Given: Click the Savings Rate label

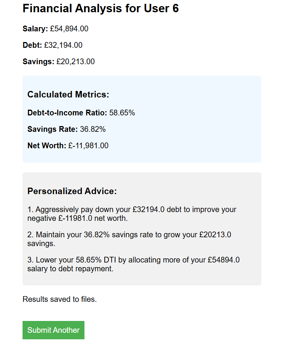Looking at the screenshot, I should (x=52, y=129).
